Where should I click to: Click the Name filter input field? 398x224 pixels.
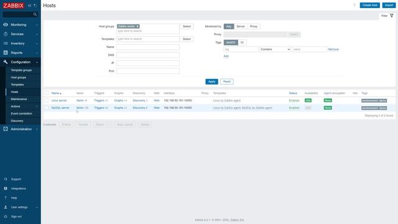148,47
